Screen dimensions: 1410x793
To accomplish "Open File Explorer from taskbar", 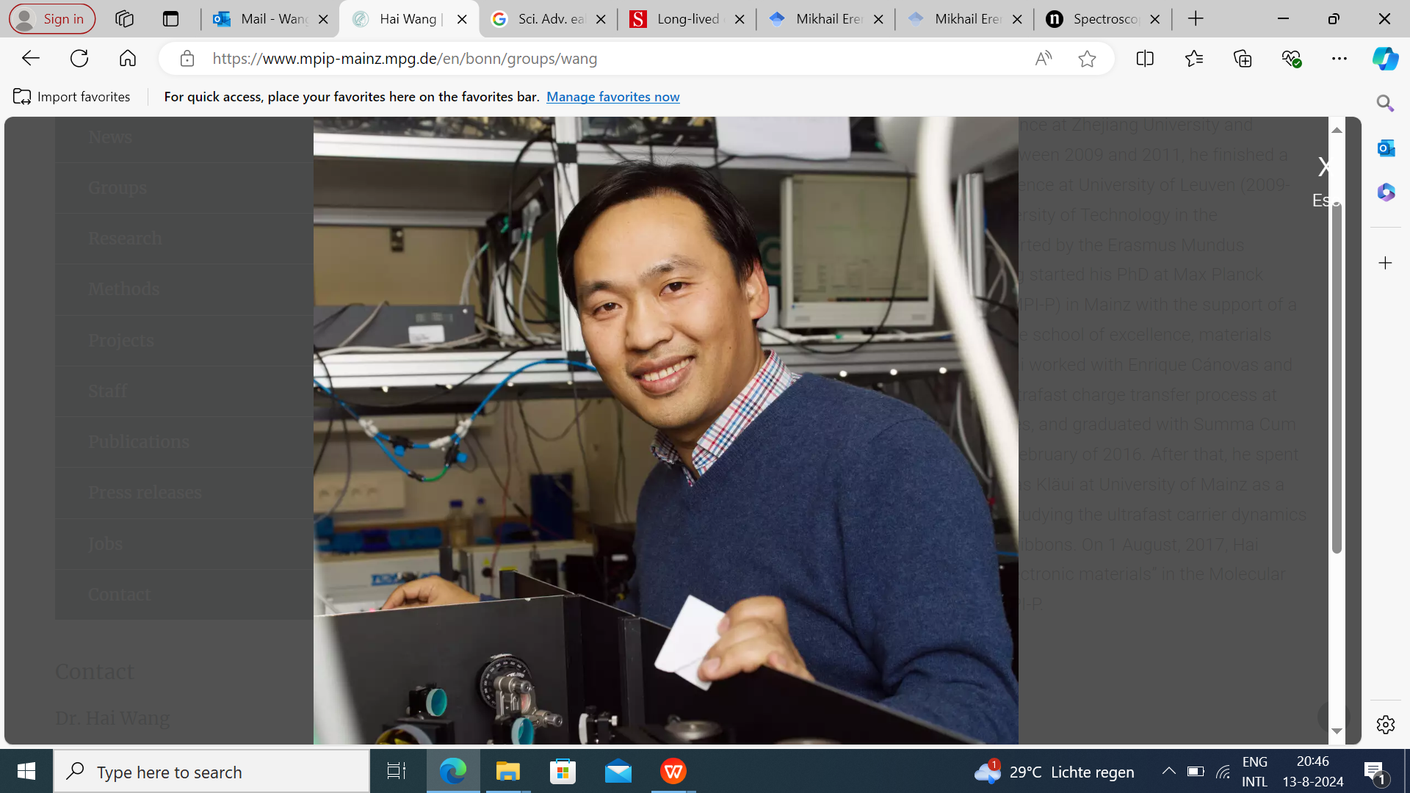I will click(x=507, y=772).
